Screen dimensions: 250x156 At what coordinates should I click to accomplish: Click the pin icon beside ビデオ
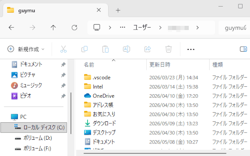coord(63,96)
